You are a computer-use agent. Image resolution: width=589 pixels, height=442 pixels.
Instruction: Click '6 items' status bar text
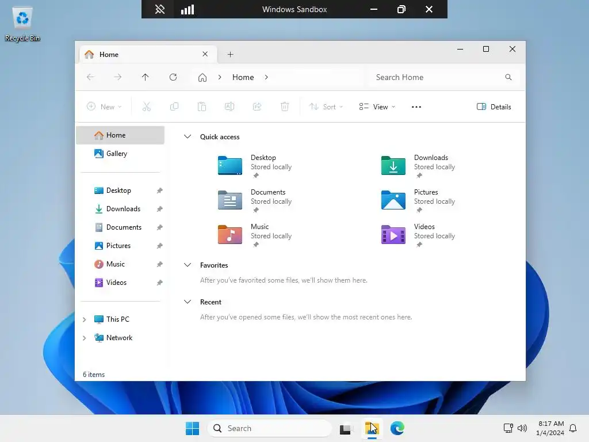click(x=94, y=375)
